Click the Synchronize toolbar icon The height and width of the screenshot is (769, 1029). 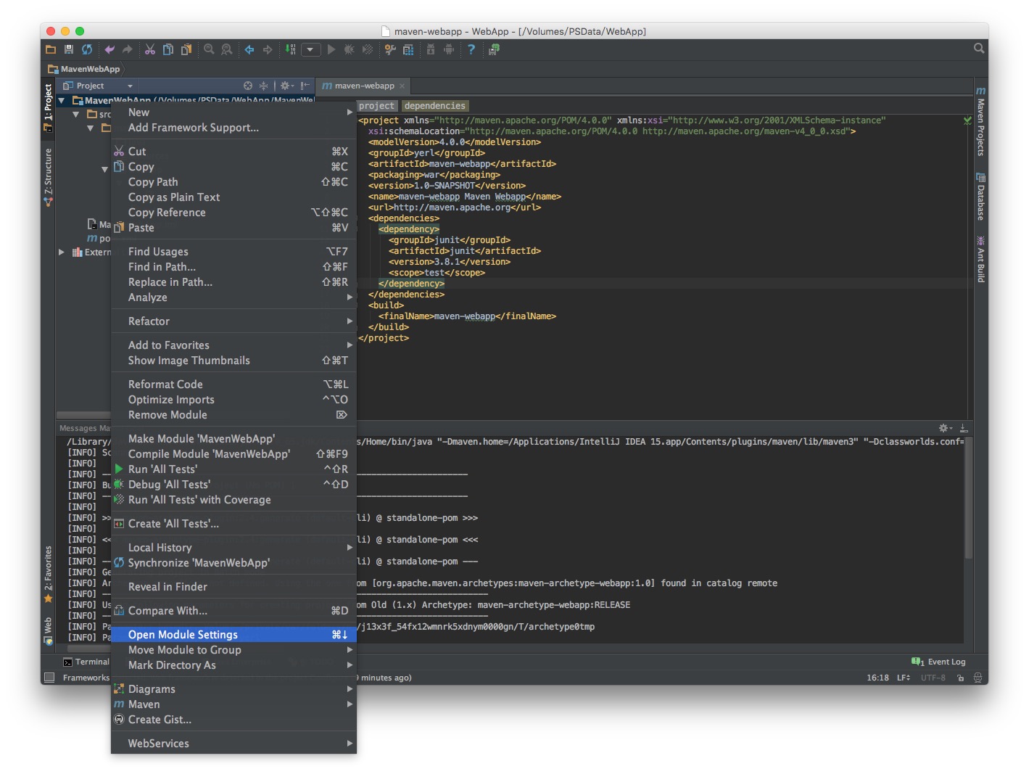87,49
